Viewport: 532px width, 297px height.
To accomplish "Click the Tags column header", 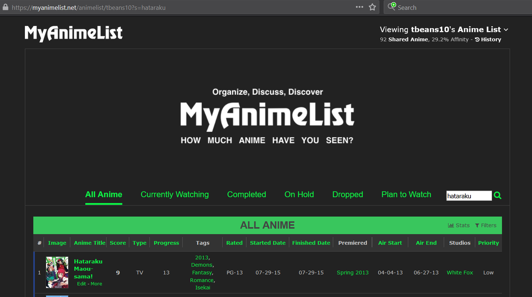I will tap(203, 243).
